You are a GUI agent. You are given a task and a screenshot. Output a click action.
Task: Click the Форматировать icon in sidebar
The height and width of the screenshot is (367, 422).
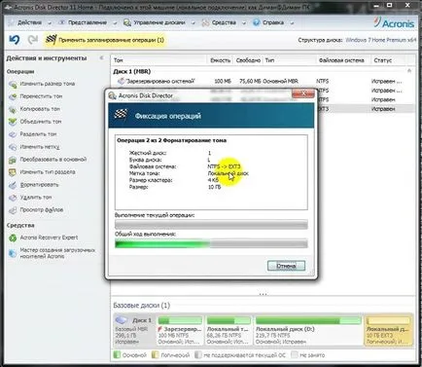point(13,185)
